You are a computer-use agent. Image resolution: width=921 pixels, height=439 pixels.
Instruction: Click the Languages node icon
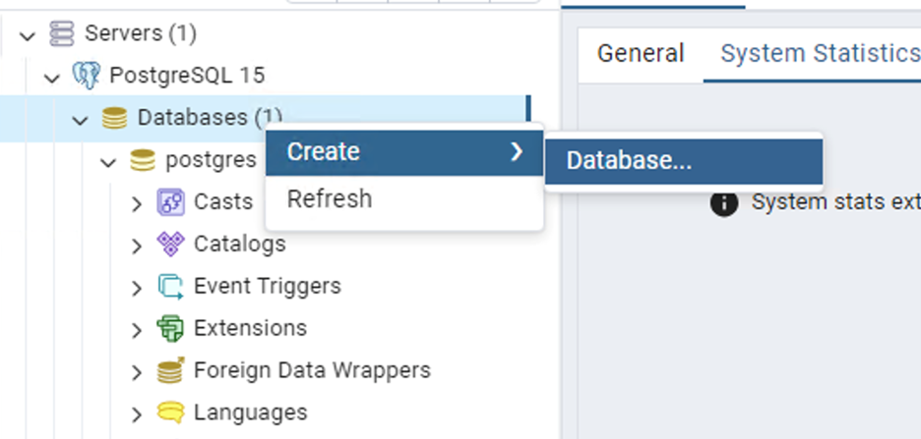tap(170, 412)
